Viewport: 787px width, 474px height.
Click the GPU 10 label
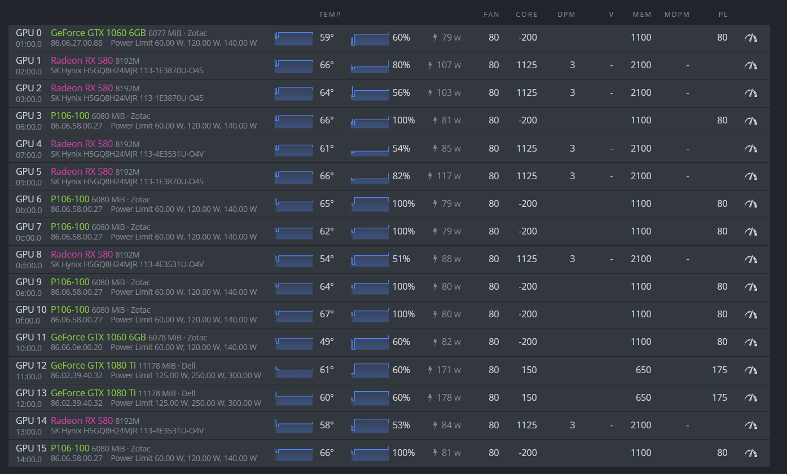pyautogui.click(x=31, y=309)
